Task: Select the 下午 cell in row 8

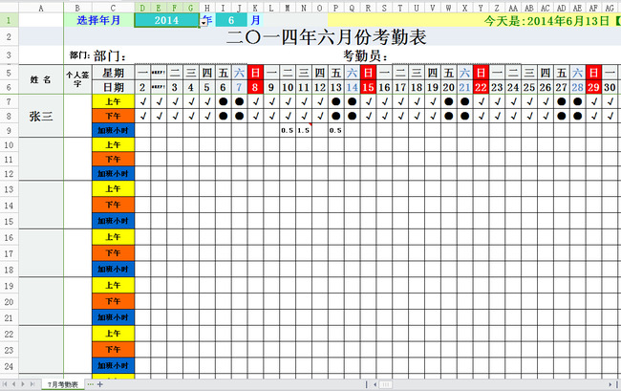Action: pyautogui.click(x=114, y=116)
